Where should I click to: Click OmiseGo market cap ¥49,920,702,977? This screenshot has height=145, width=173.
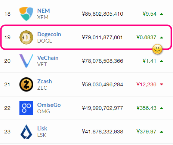(102, 108)
